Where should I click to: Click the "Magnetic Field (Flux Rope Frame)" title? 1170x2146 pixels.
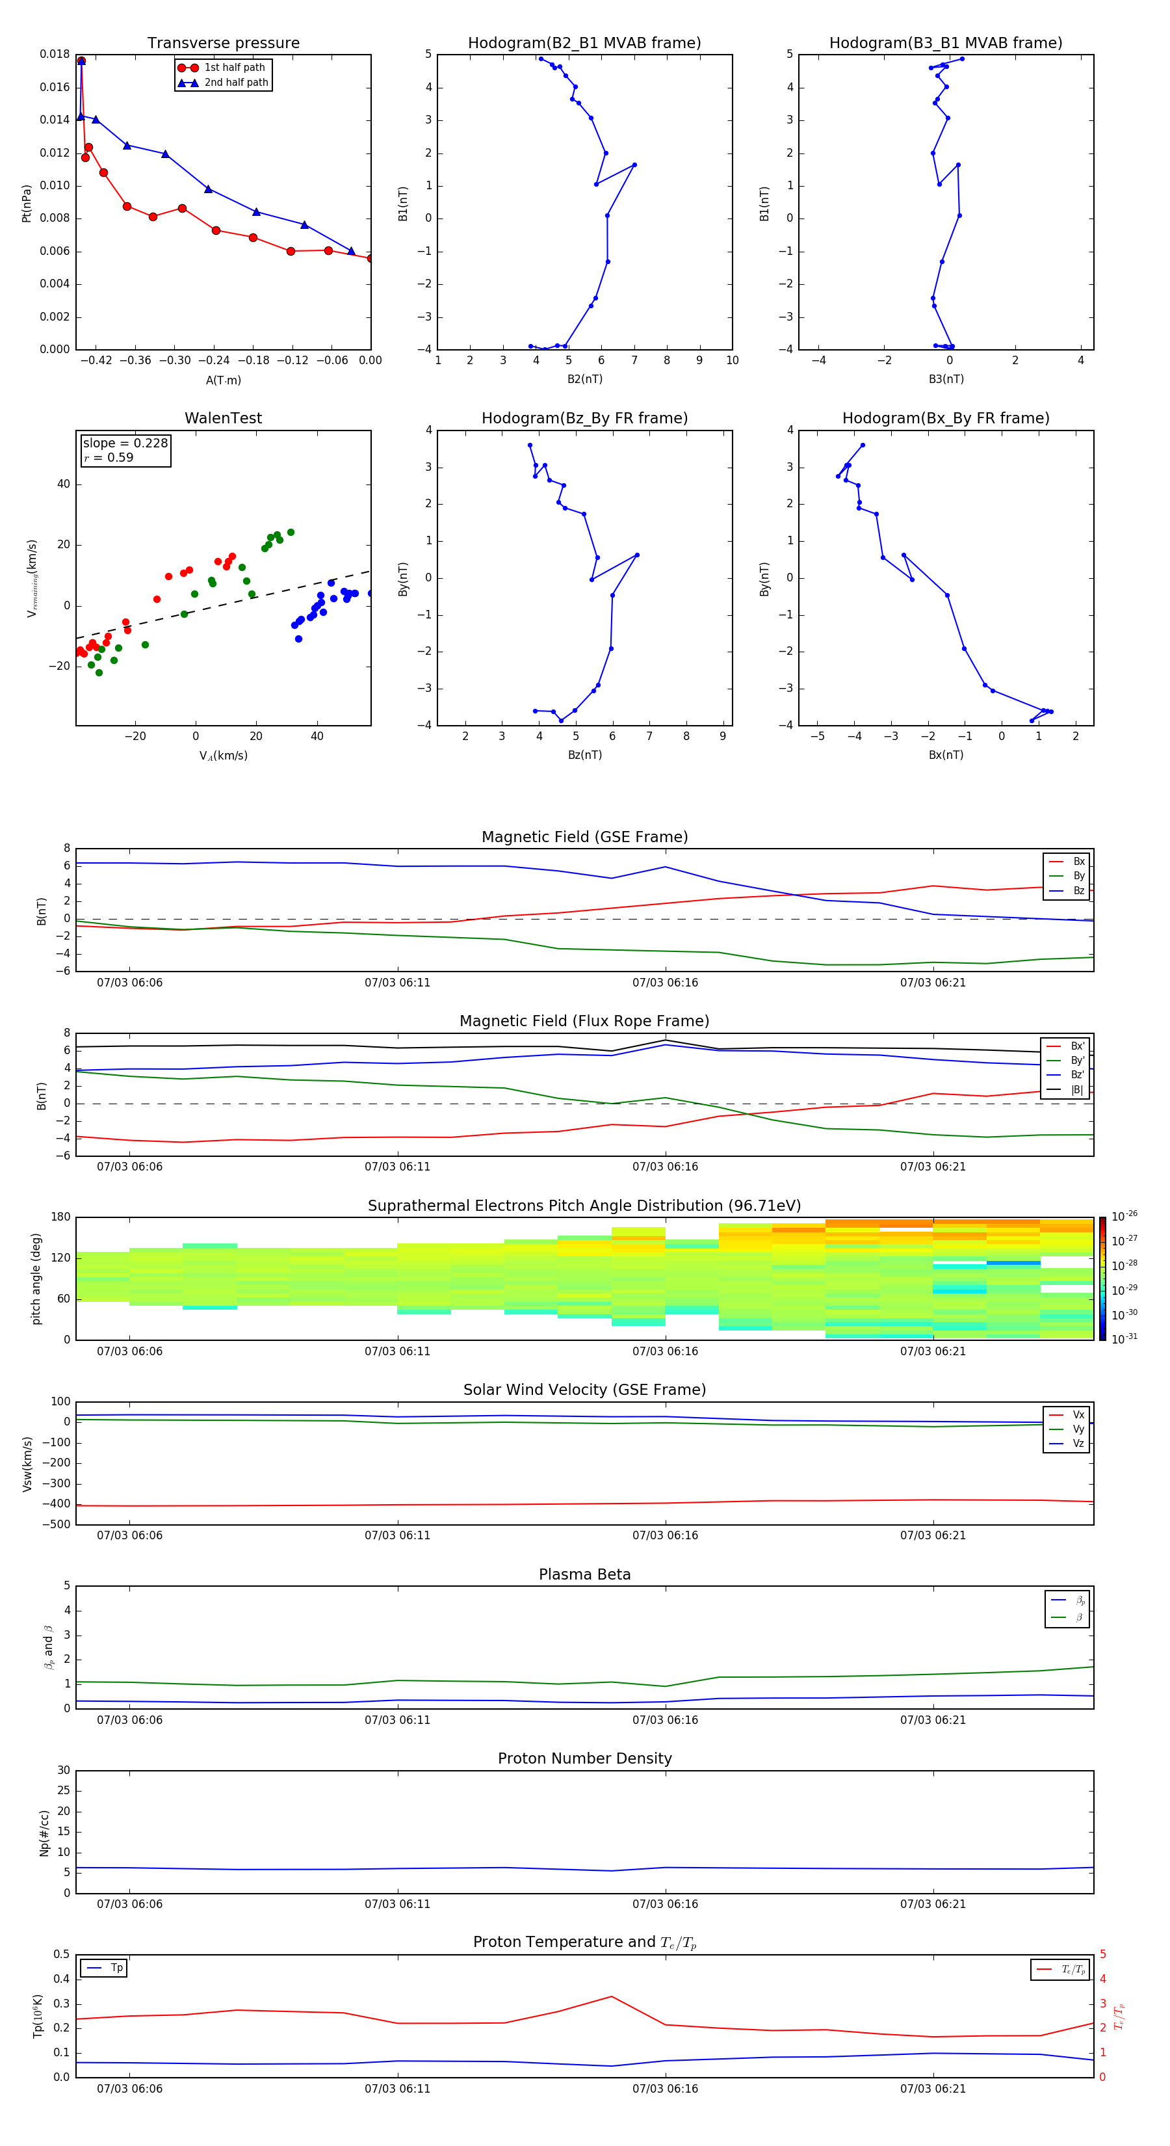point(584,1022)
